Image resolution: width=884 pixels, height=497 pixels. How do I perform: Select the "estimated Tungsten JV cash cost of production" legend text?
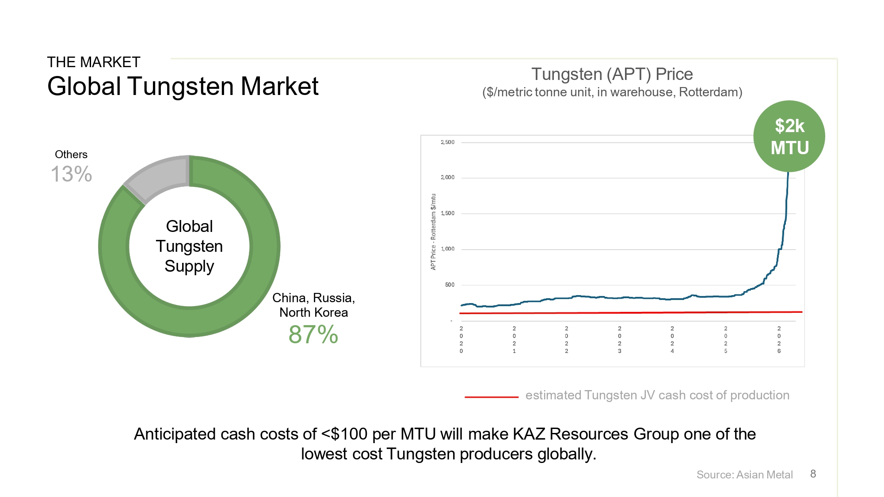657,395
